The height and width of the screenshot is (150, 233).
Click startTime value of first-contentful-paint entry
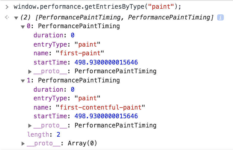[106, 116]
